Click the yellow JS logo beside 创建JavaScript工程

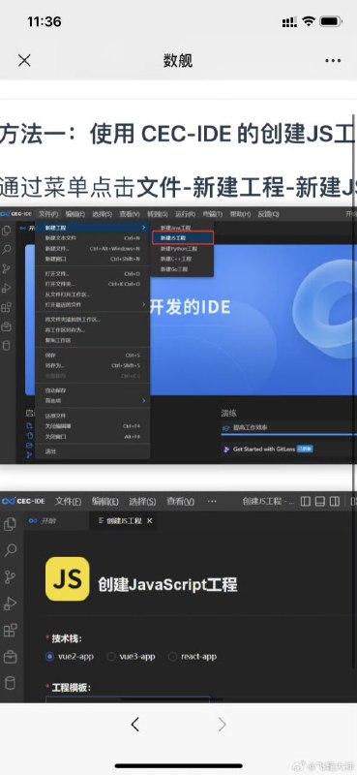pyautogui.click(x=68, y=578)
